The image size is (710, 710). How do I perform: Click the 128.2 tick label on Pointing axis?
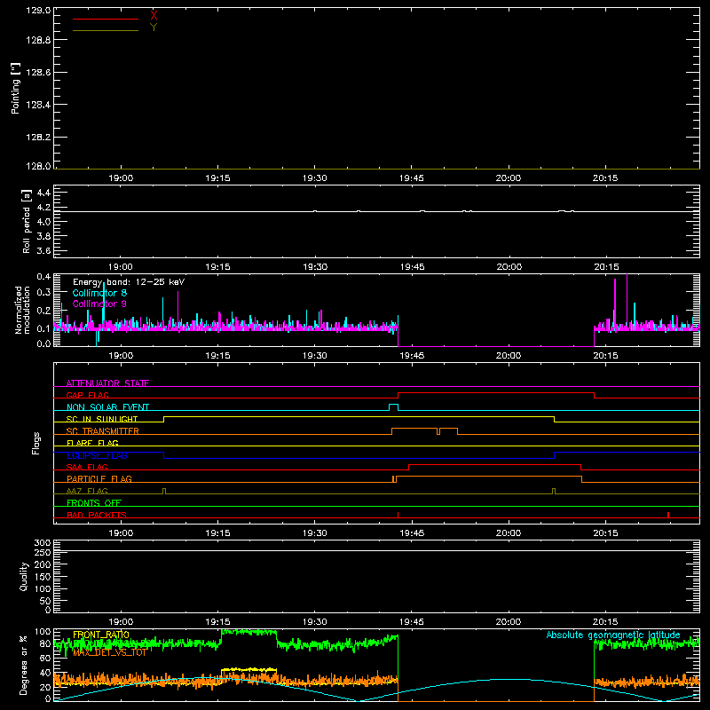click(x=38, y=138)
